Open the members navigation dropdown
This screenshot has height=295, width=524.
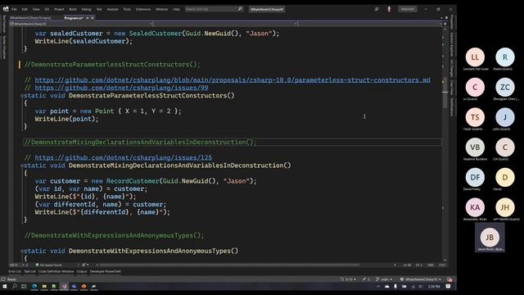(370, 24)
